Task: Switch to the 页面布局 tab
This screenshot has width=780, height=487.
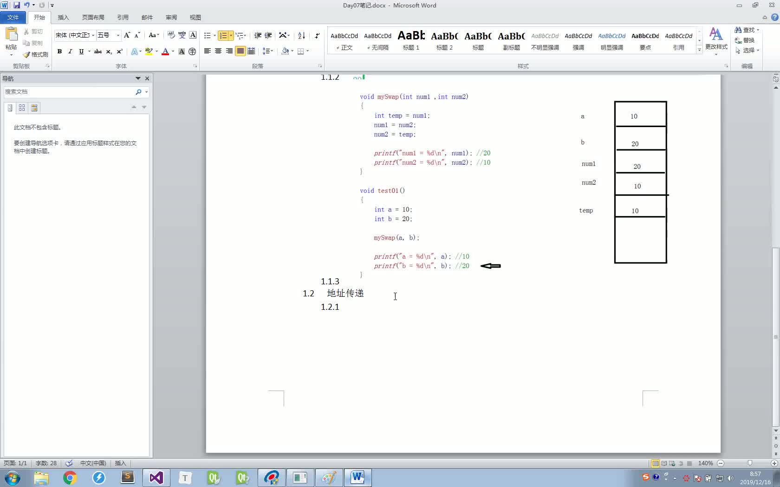Action: point(93,17)
